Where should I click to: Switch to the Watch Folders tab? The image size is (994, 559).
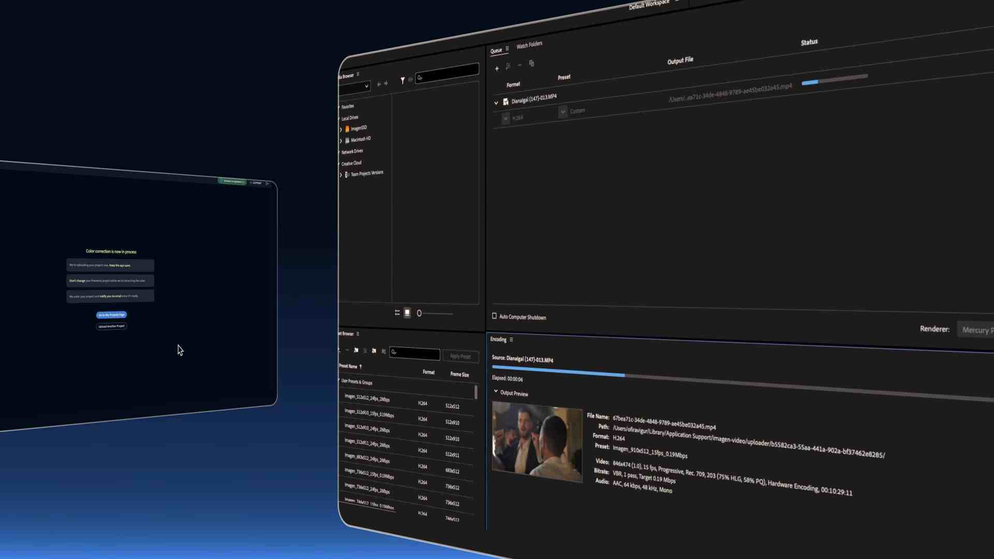tap(529, 44)
